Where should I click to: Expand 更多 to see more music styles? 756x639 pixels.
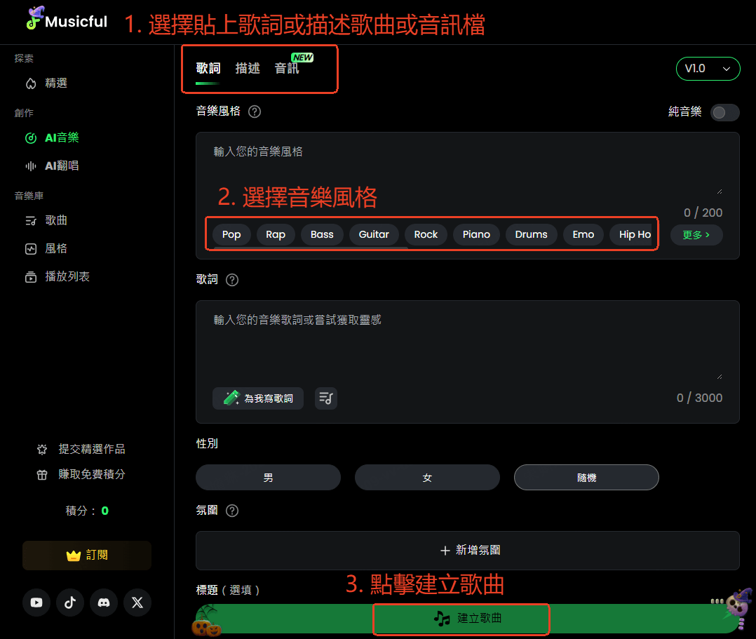pyautogui.click(x=696, y=234)
